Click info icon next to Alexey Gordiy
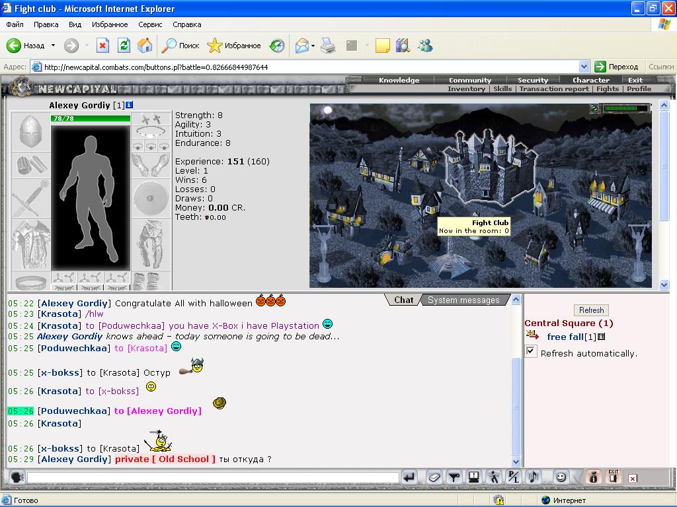 coord(130,105)
